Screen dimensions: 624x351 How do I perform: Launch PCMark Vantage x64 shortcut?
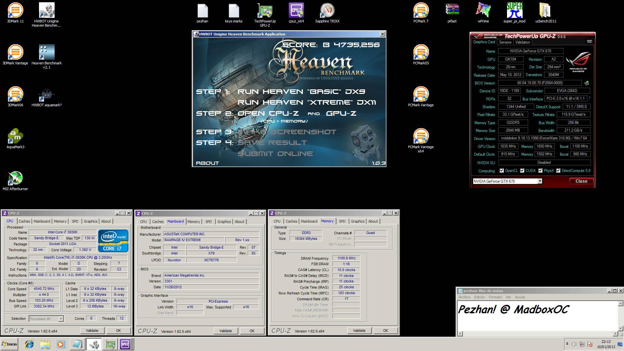pos(421,140)
